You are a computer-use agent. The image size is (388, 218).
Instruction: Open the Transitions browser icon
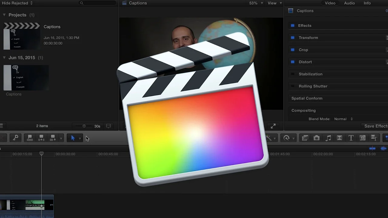pos(339,138)
